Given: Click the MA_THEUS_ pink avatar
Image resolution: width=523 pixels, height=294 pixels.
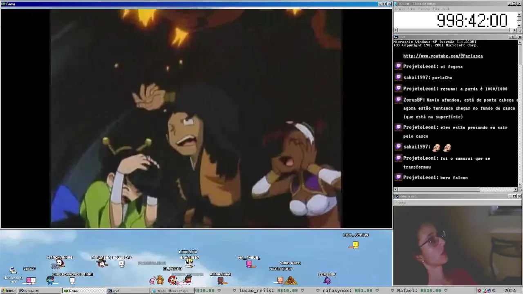Looking at the screenshot, I should pos(250,264).
